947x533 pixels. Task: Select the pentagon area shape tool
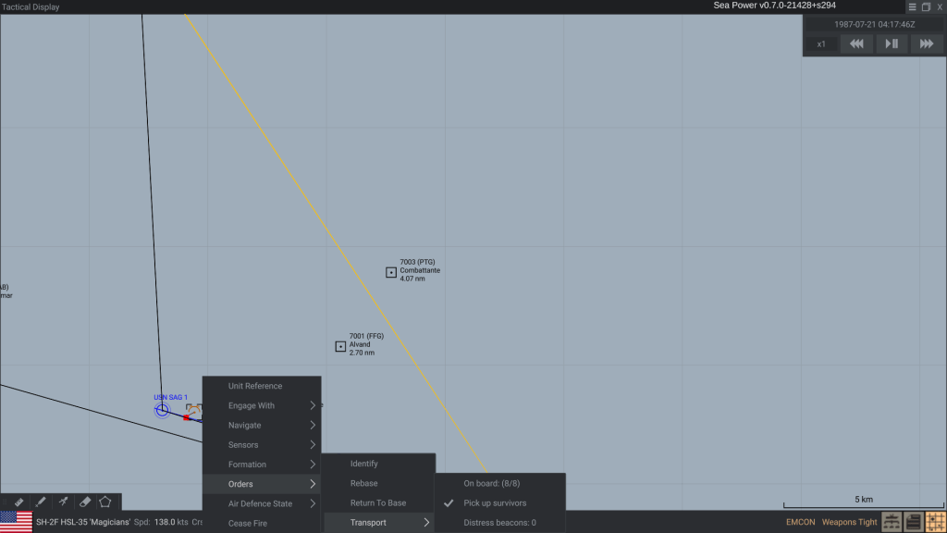pyautogui.click(x=105, y=502)
